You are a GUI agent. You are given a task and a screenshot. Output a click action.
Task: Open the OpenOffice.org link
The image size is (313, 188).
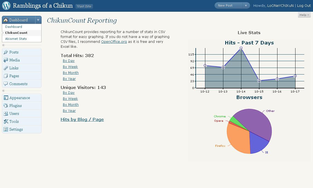[x=114, y=42]
